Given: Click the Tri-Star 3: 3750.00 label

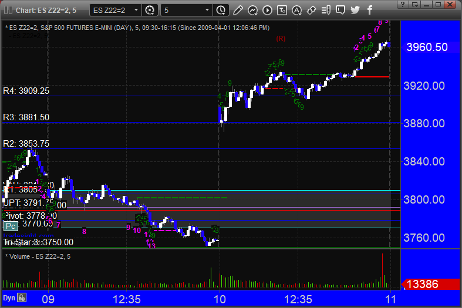Looking at the screenshot, I should pyautogui.click(x=38, y=242).
